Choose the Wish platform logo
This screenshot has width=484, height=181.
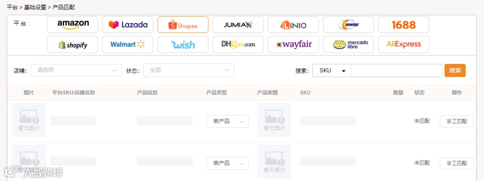183,45
